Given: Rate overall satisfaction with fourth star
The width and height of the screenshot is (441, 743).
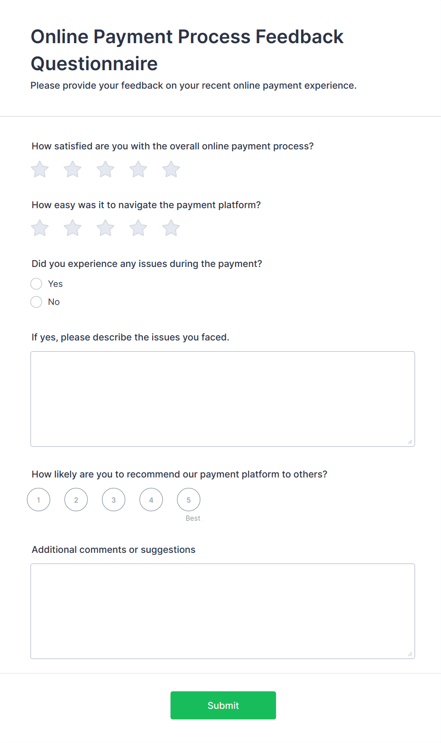Looking at the screenshot, I should pos(138,169).
